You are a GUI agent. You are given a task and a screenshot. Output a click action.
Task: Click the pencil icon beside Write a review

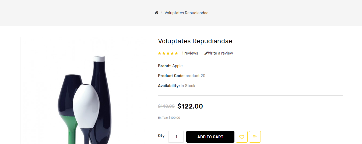206,53
